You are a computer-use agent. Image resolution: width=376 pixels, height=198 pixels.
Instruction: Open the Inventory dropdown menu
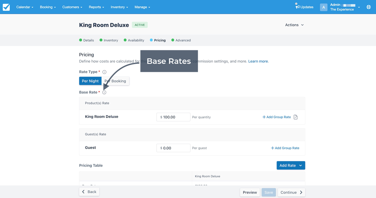pos(119,7)
